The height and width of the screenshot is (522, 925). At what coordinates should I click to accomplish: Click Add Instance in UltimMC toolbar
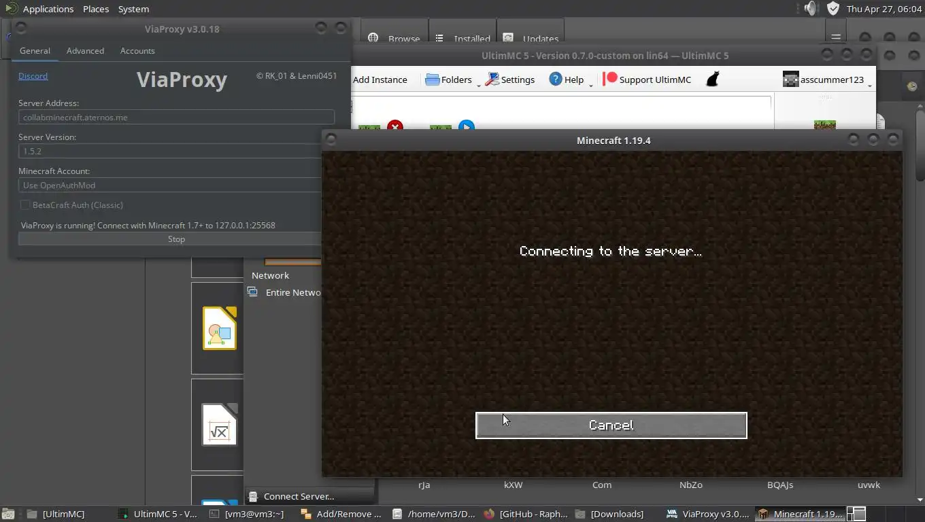380,80
